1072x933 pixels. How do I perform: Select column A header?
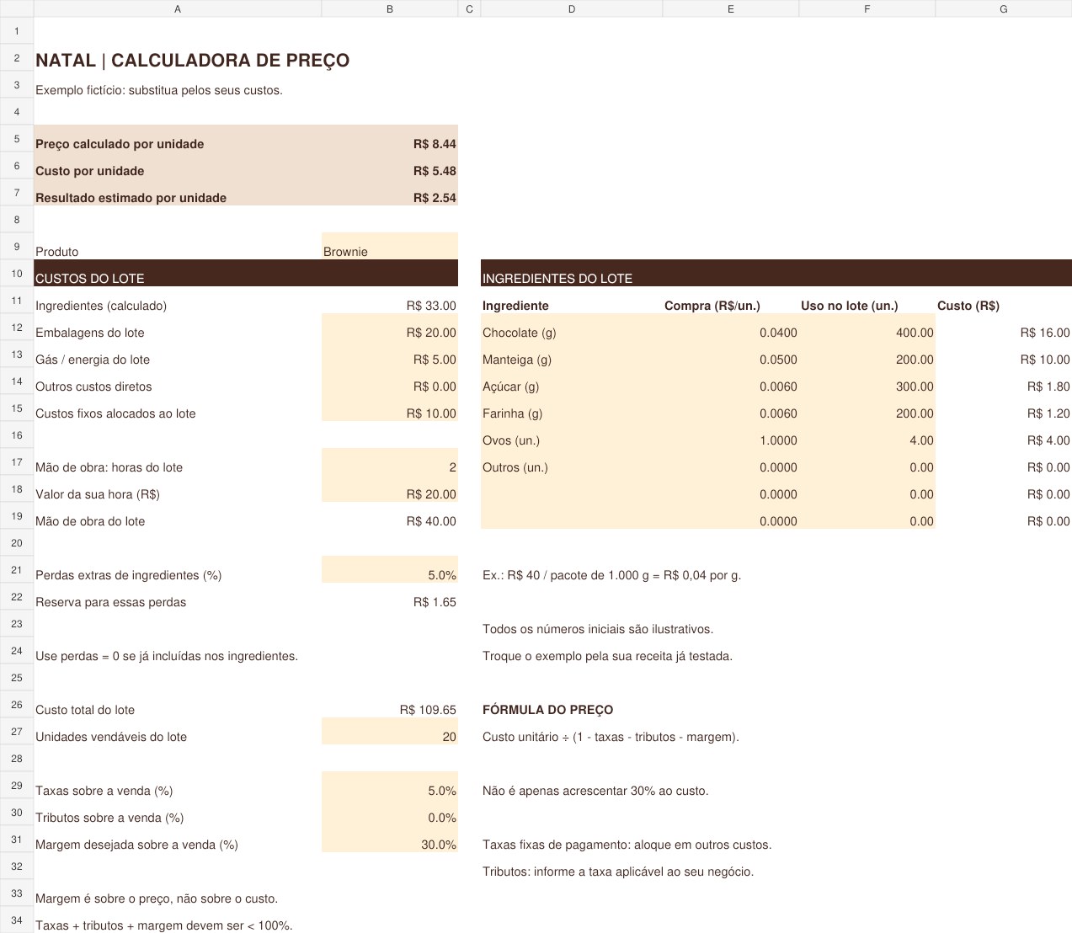coord(178,8)
